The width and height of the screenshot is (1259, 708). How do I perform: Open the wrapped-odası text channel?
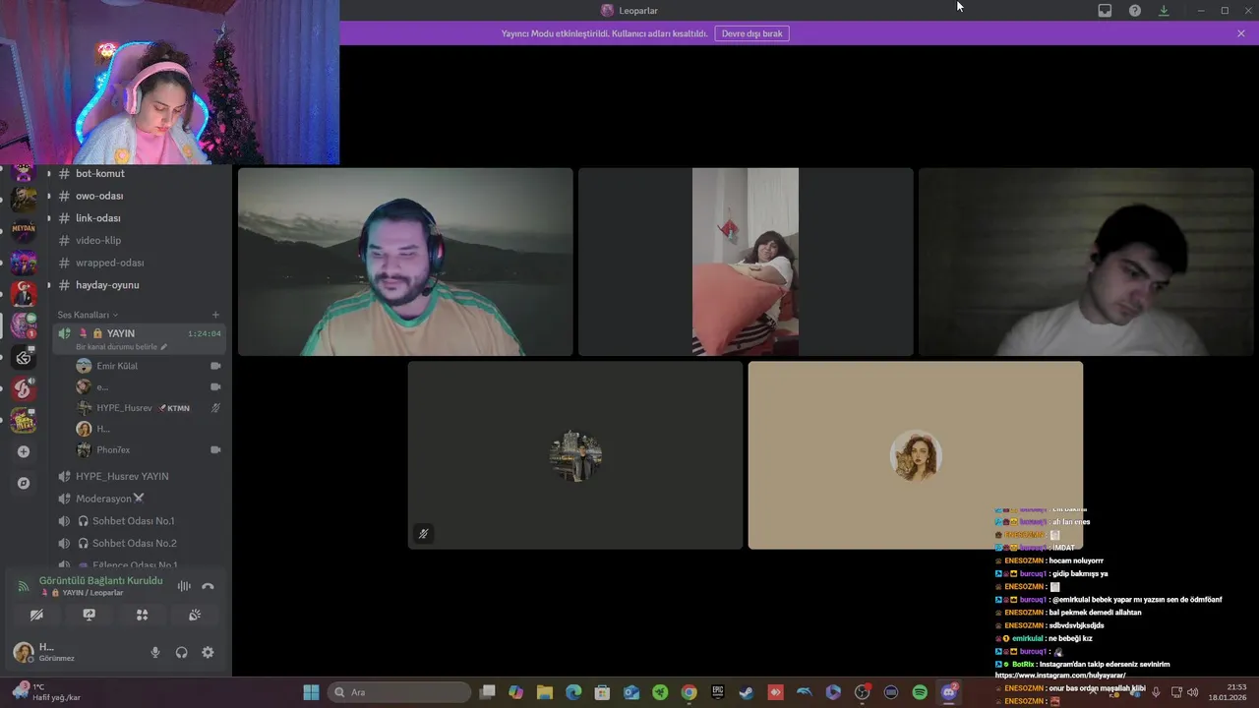click(x=139, y=263)
